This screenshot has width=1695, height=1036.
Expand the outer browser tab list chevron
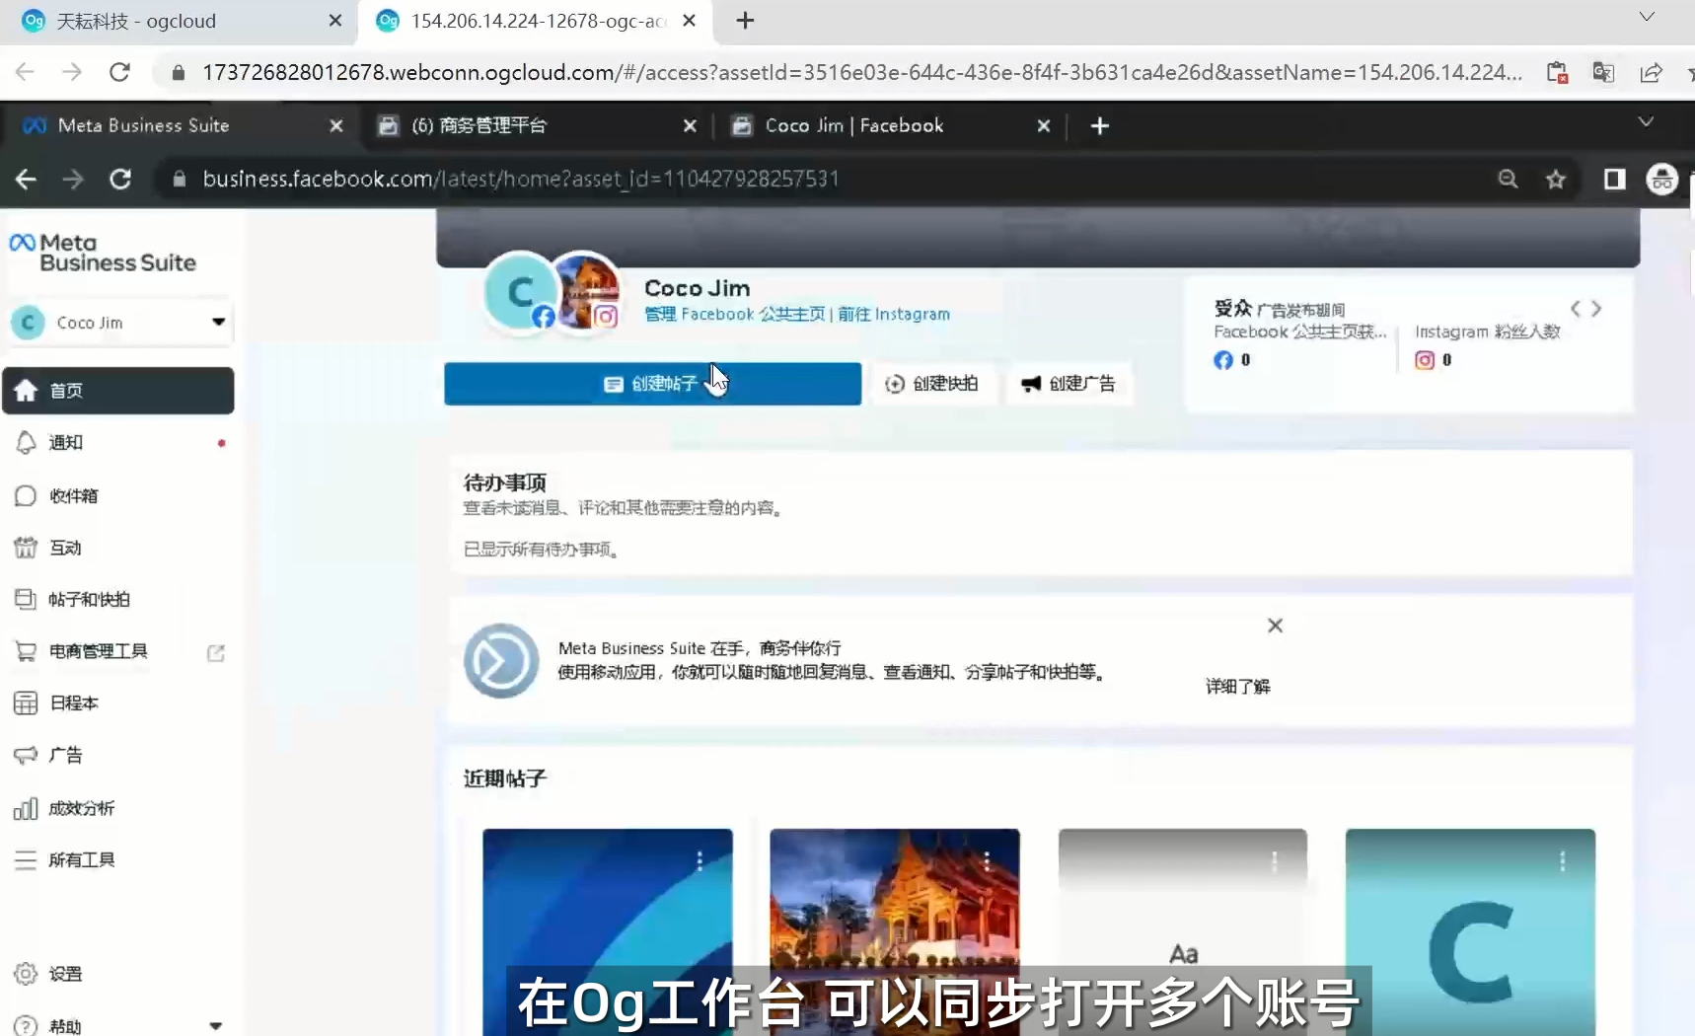pos(1647,17)
